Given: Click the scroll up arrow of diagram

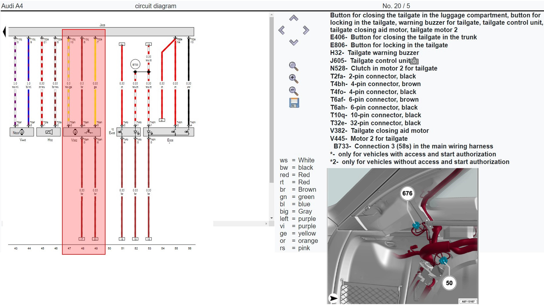Looking at the screenshot, I should point(272,15).
